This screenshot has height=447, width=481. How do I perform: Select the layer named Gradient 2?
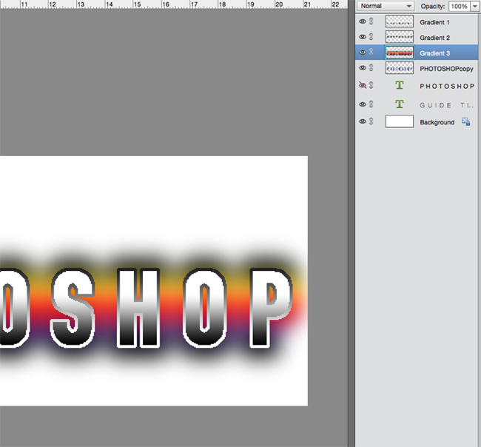pyautogui.click(x=434, y=38)
